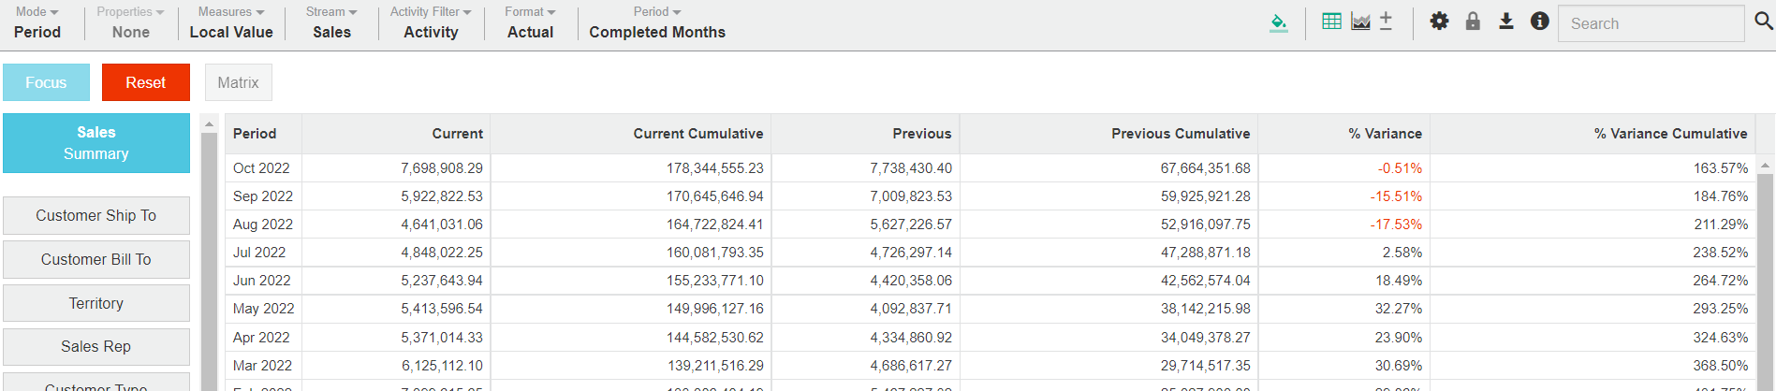This screenshot has height=391, width=1776.
Task: Click the paint bucket fill color icon
Action: (x=1278, y=22)
